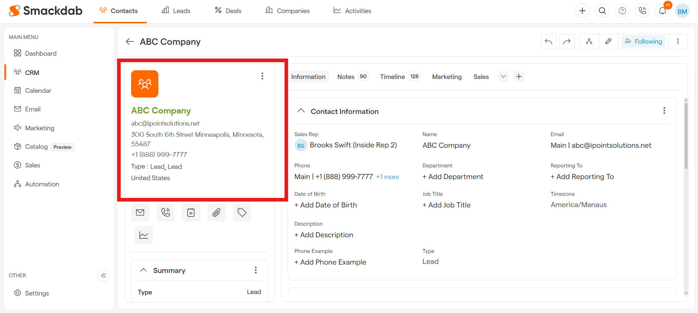Expand more tabs dropdown after Sales
Screen dimensions: 698x313
tap(503, 76)
